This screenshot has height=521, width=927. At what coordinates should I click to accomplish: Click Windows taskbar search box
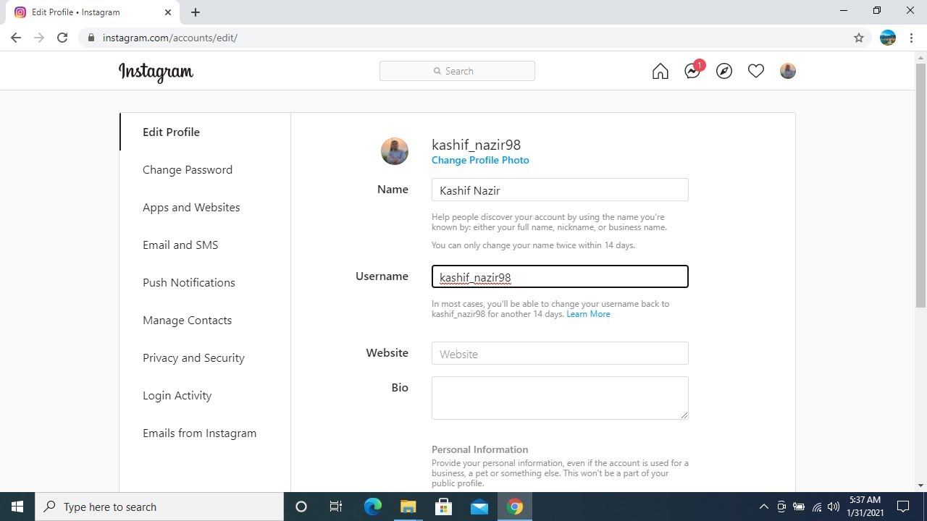[159, 507]
